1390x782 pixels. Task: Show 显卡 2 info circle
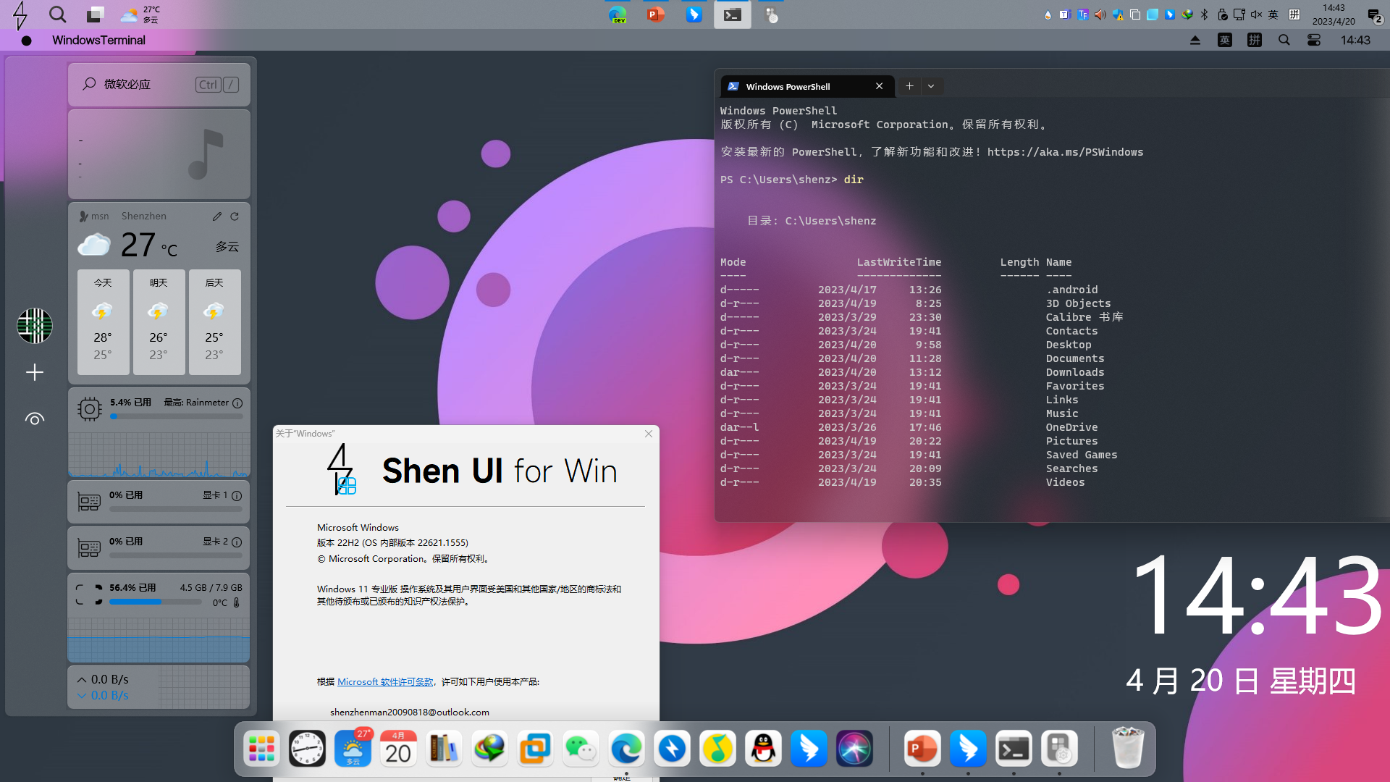click(x=237, y=542)
